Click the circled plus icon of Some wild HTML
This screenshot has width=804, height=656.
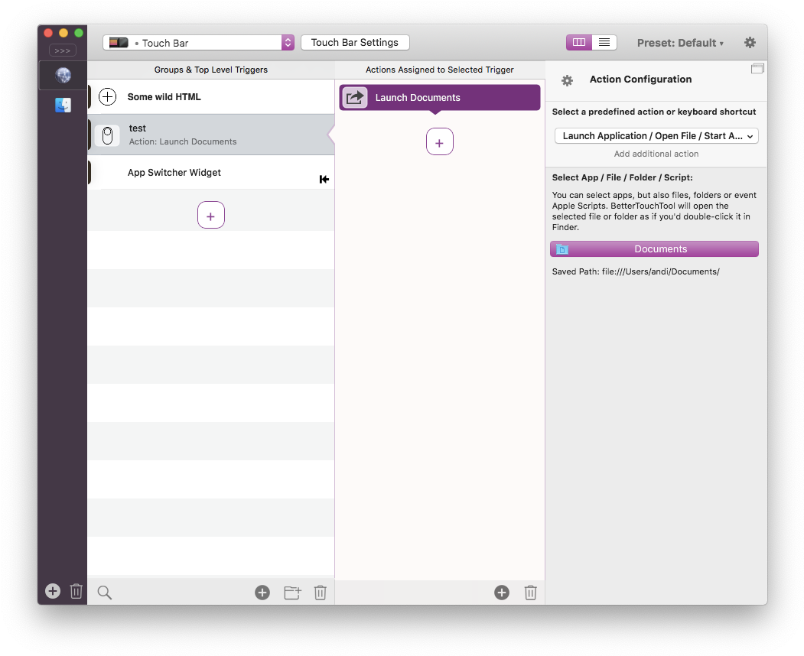coord(107,97)
